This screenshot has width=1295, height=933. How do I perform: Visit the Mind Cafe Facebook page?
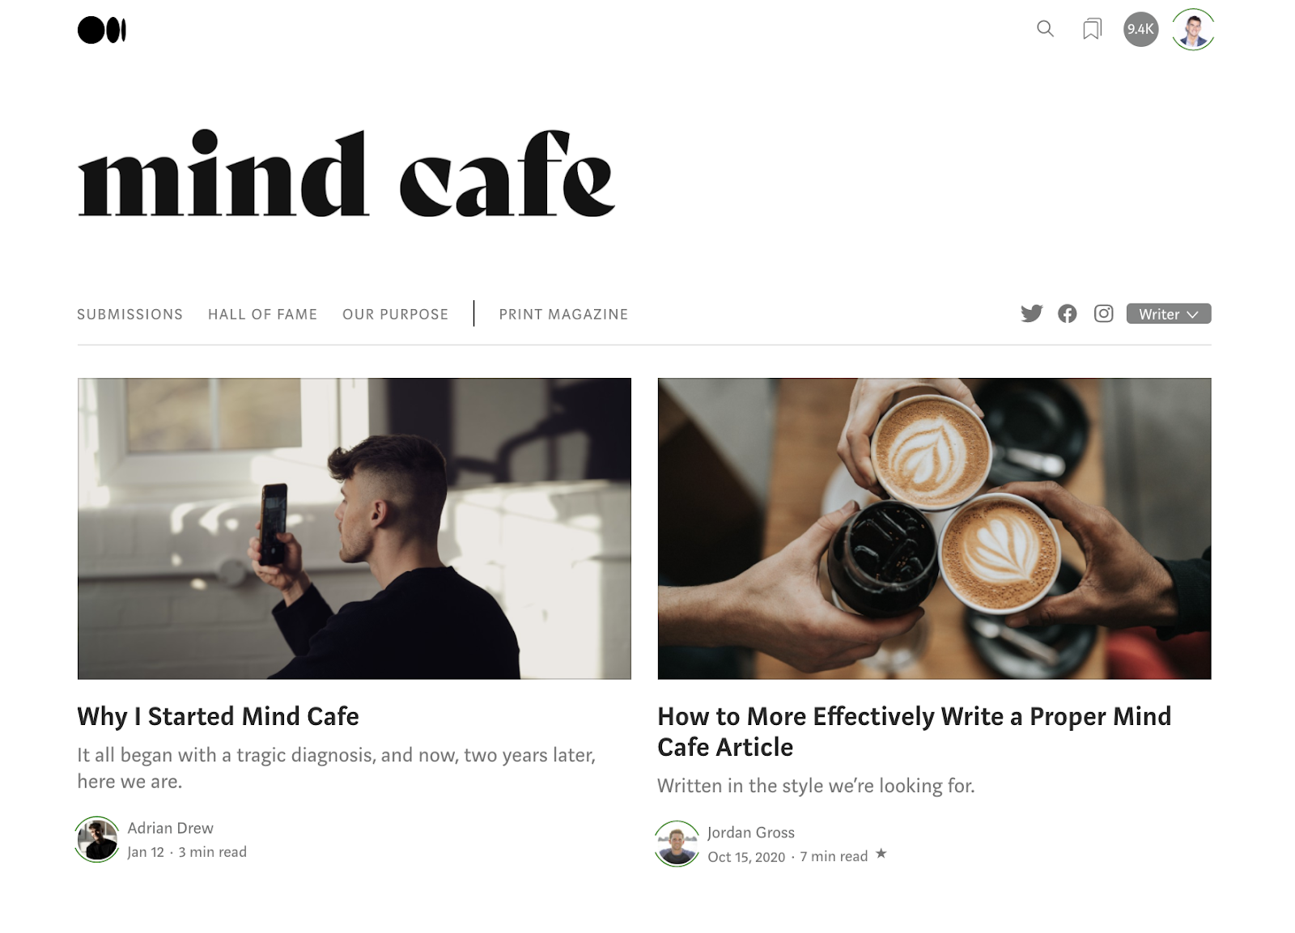click(1067, 314)
